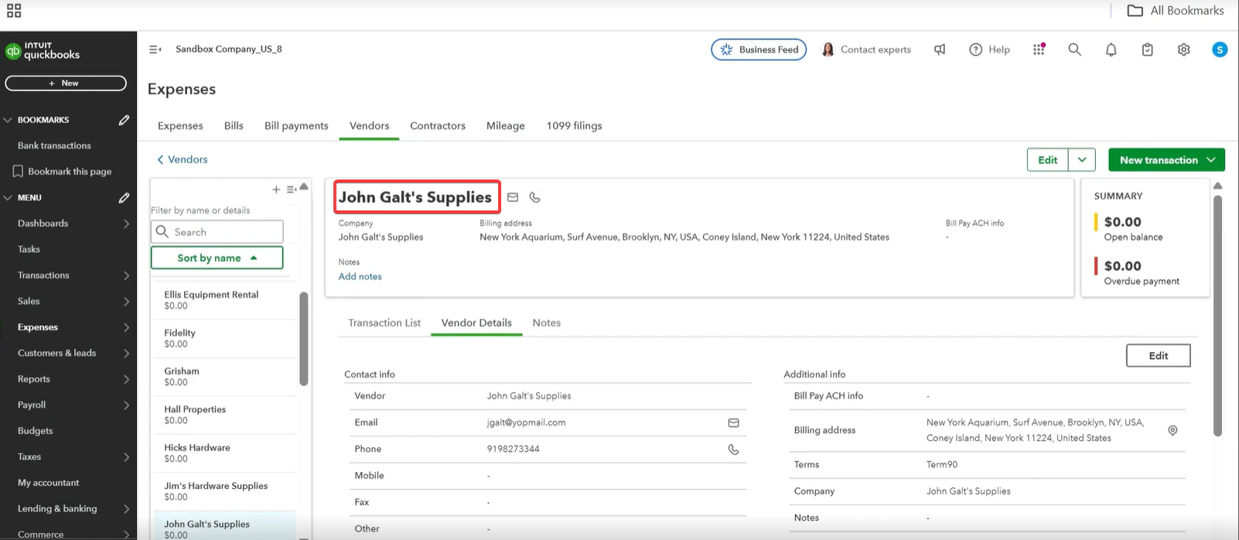This screenshot has width=1239, height=540.
Task: Open the clipboard tasks icon
Action: pyautogui.click(x=1147, y=50)
